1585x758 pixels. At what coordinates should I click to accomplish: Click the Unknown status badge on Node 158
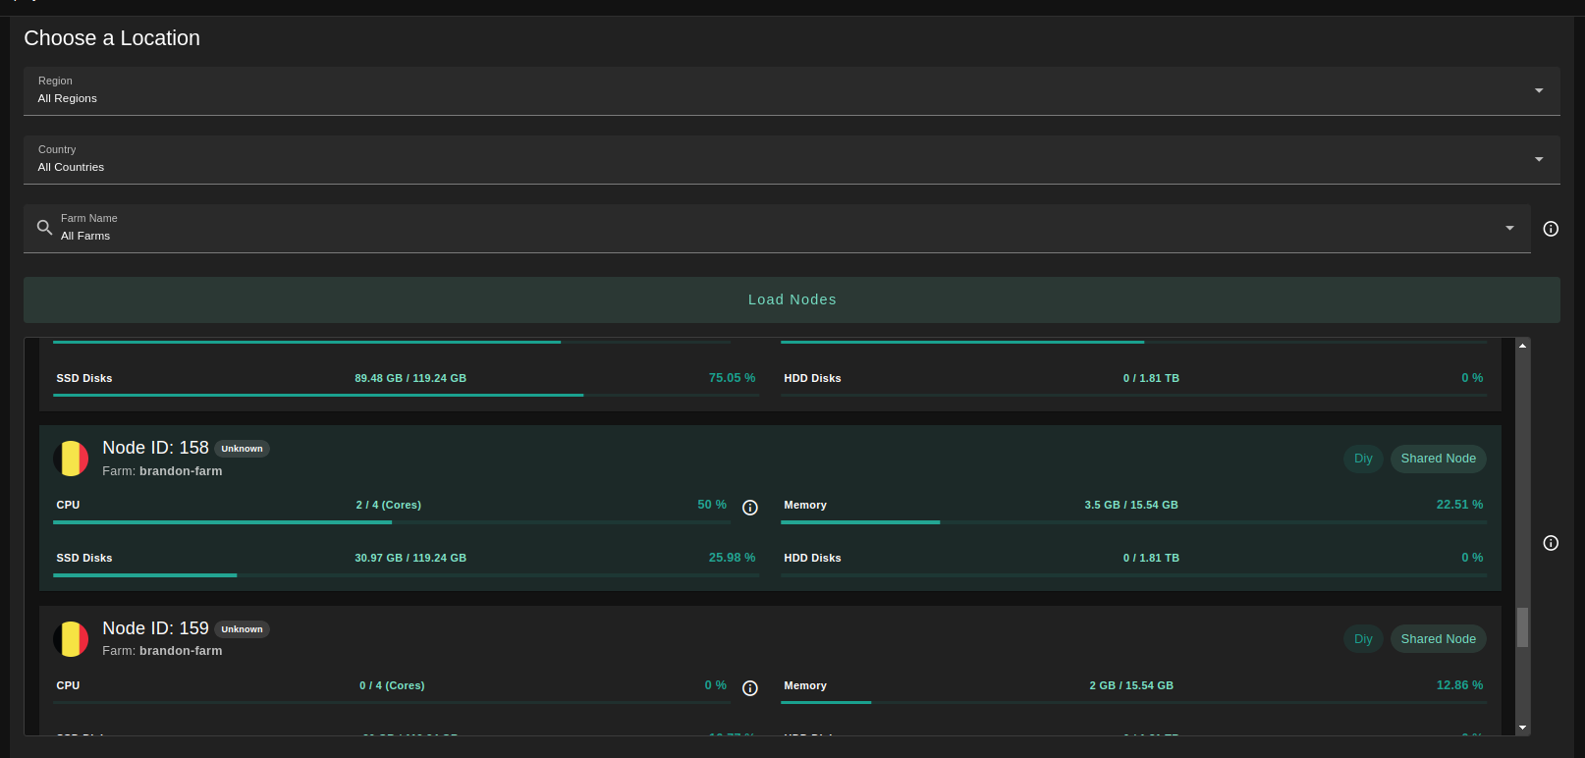[242, 449]
